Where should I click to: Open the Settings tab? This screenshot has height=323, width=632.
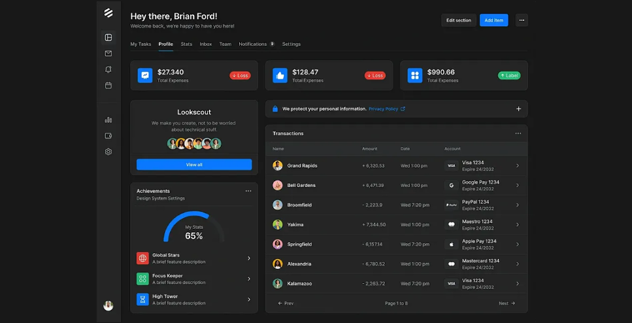point(291,44)
